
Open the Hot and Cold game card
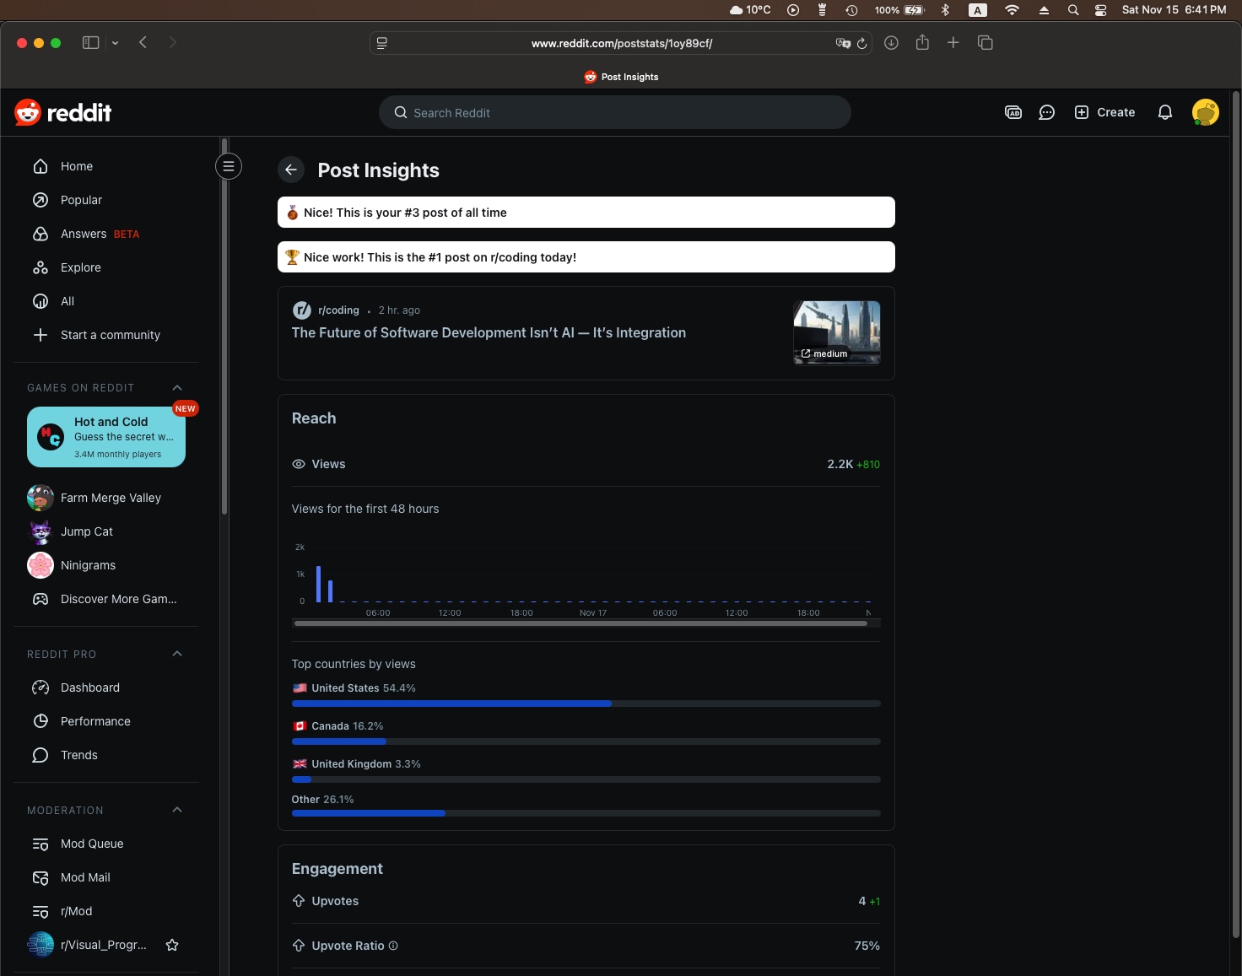click(106, 437)
